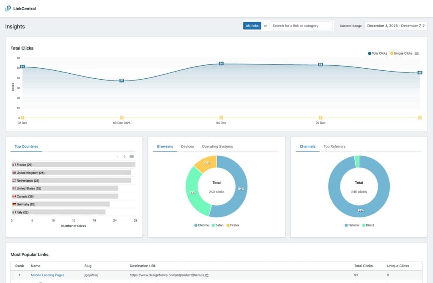Click the shuffle icon beside destination URL
The width and height of the screenshot is (433, 283).
point(206,275)
